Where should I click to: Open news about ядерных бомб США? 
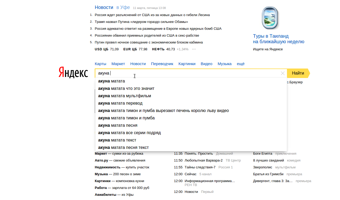pyautogui.click(x=158, y=29)
